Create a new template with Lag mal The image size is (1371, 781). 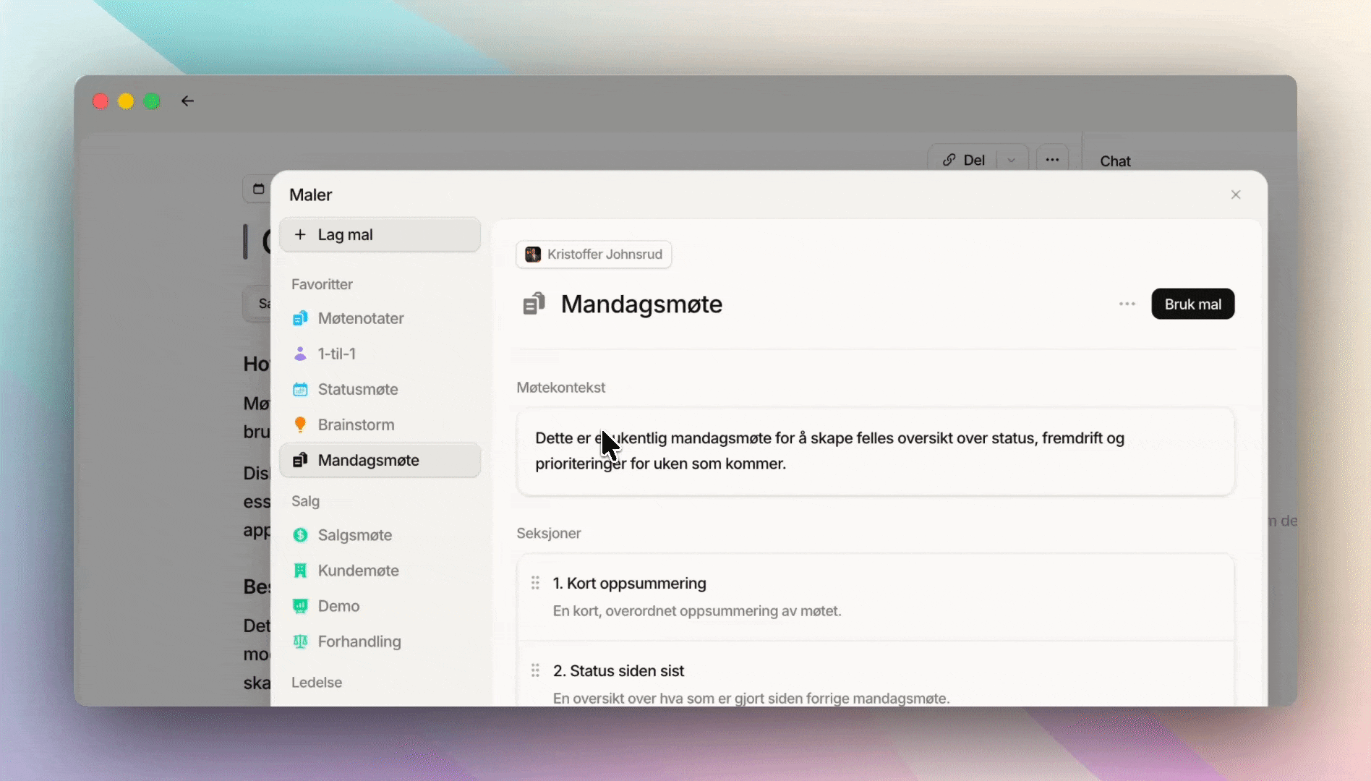click(380, 235)
